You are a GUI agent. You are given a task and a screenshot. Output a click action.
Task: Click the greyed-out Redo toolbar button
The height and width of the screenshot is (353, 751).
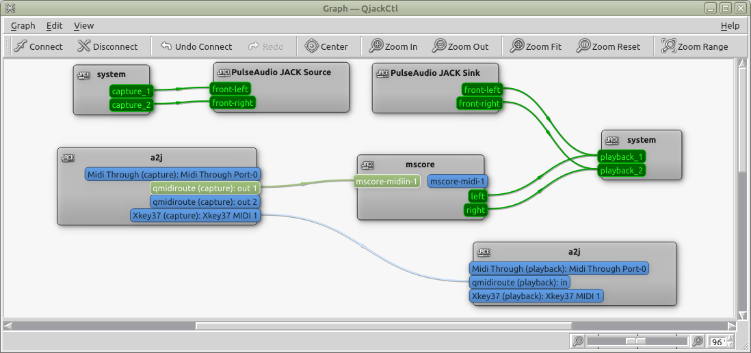[266, 46]
